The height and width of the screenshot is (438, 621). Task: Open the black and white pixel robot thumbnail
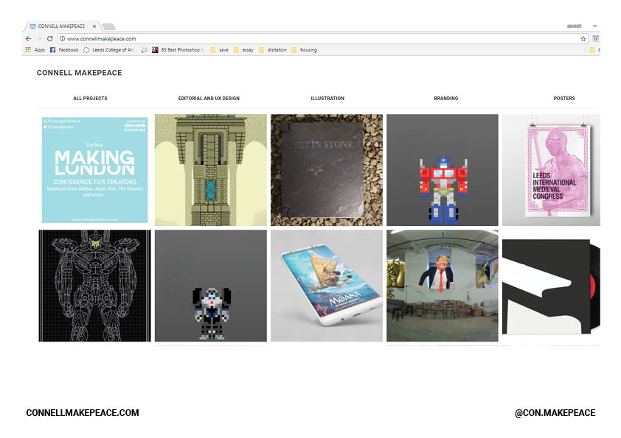(211, 286)
